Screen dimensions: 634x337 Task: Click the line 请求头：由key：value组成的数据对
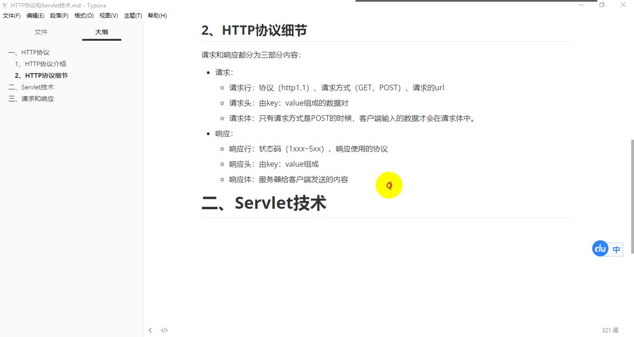point(288,103)
